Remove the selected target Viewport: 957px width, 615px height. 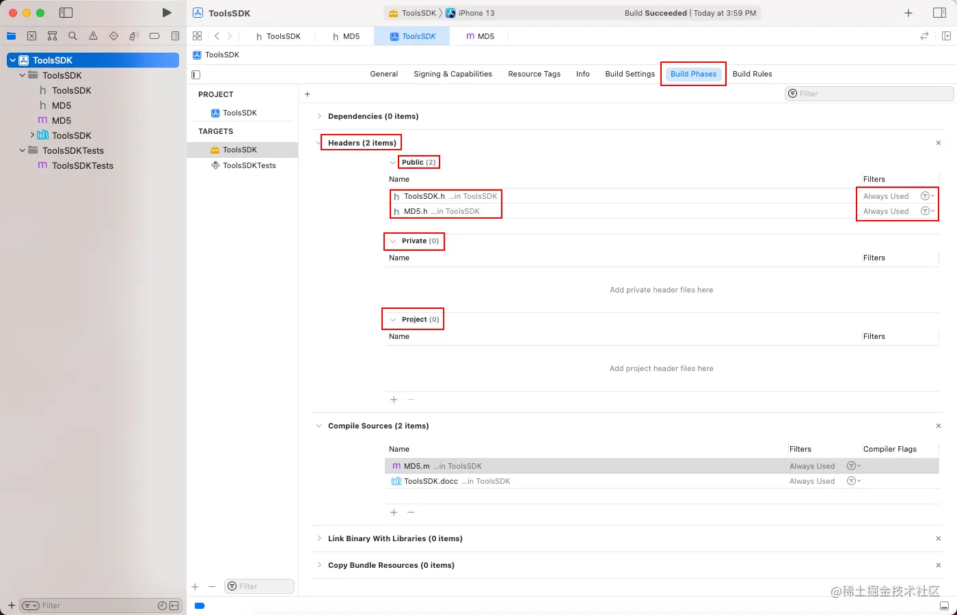pos(212,586)
